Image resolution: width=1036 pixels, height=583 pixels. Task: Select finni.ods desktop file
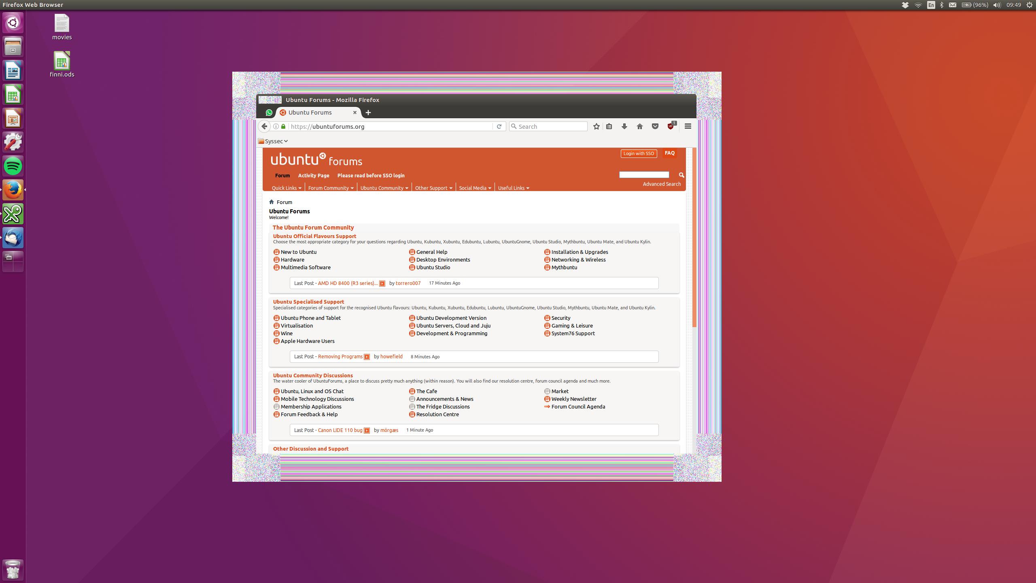click(62, 64)
